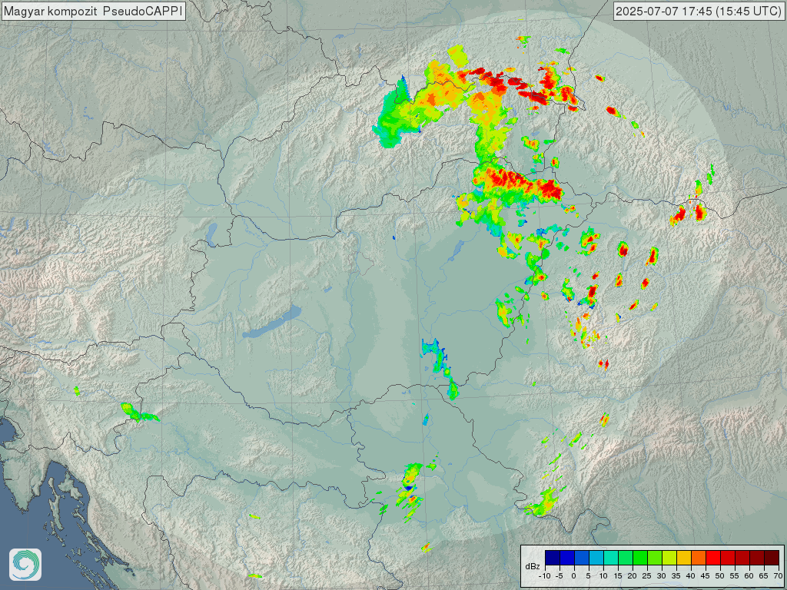This screenshot has width=787, height=590.
Task: Pick the 65 to 70 dBz darkest swatch
Action: tap(772, 558)
